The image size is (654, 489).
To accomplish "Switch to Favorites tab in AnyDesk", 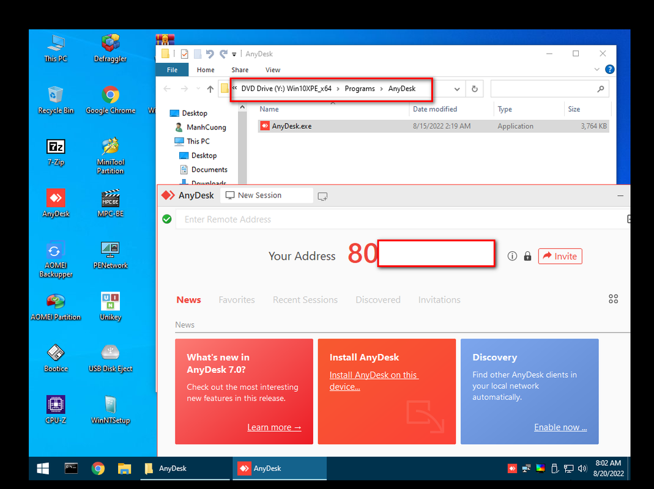I will [x=237, y=300].
